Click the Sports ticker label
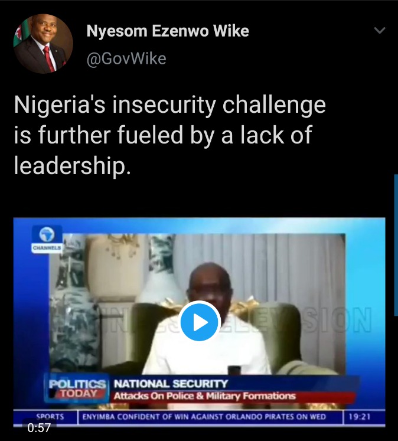This screenshot has height=441, width=398. point(50,416)
